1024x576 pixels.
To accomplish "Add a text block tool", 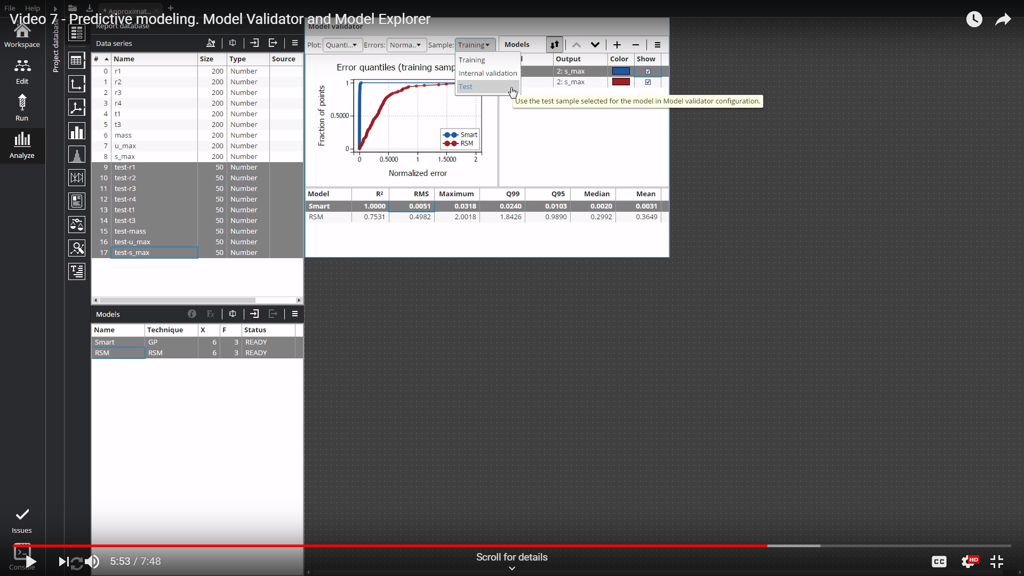I will tap(77, 271).
